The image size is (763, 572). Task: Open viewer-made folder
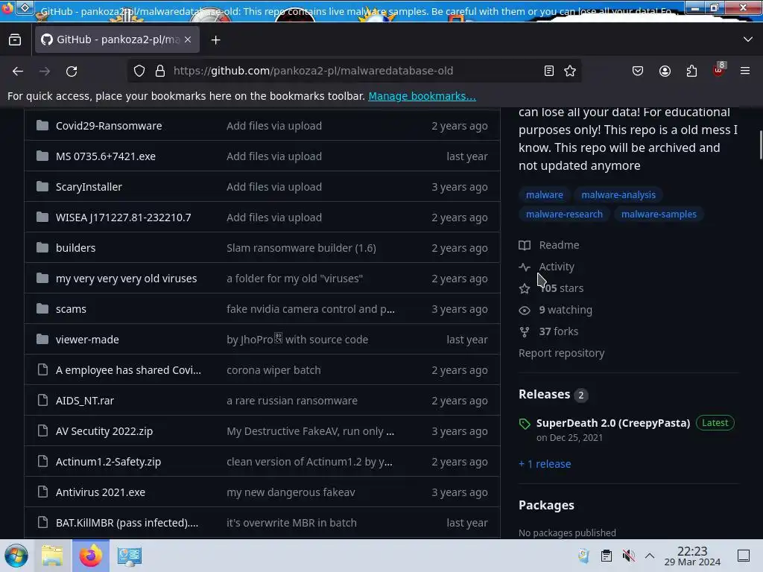(x=87, y=340)
